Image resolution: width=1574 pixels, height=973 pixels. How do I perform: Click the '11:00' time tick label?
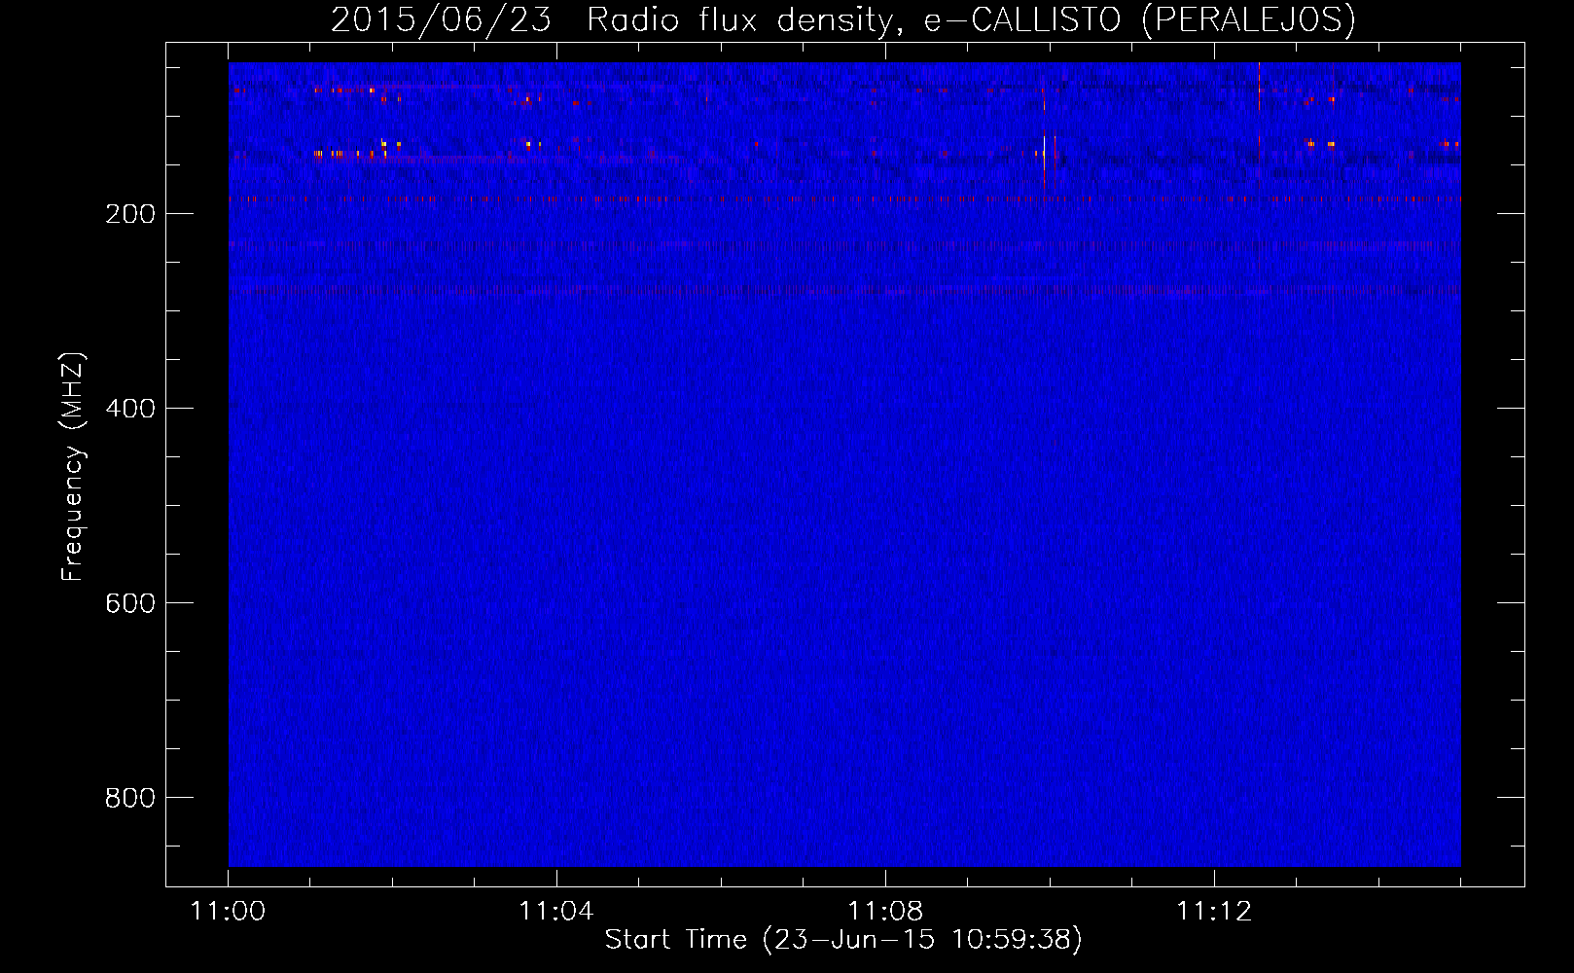click(229, 912)
